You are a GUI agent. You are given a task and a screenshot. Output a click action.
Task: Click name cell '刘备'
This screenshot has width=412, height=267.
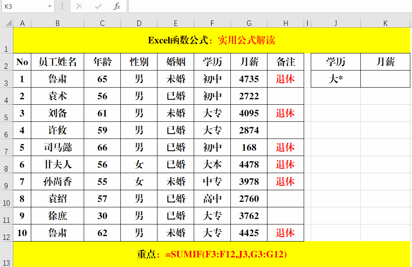[57, 113]
